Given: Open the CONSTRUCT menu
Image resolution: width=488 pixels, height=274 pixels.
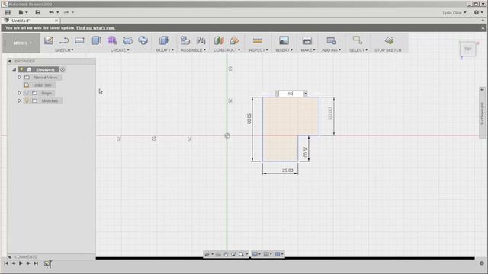Looking at the screenshot, I should pos(226,50).
